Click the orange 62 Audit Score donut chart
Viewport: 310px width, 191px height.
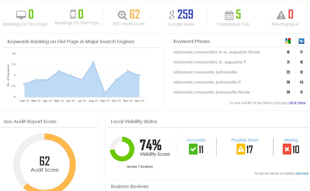coord(45,162)
